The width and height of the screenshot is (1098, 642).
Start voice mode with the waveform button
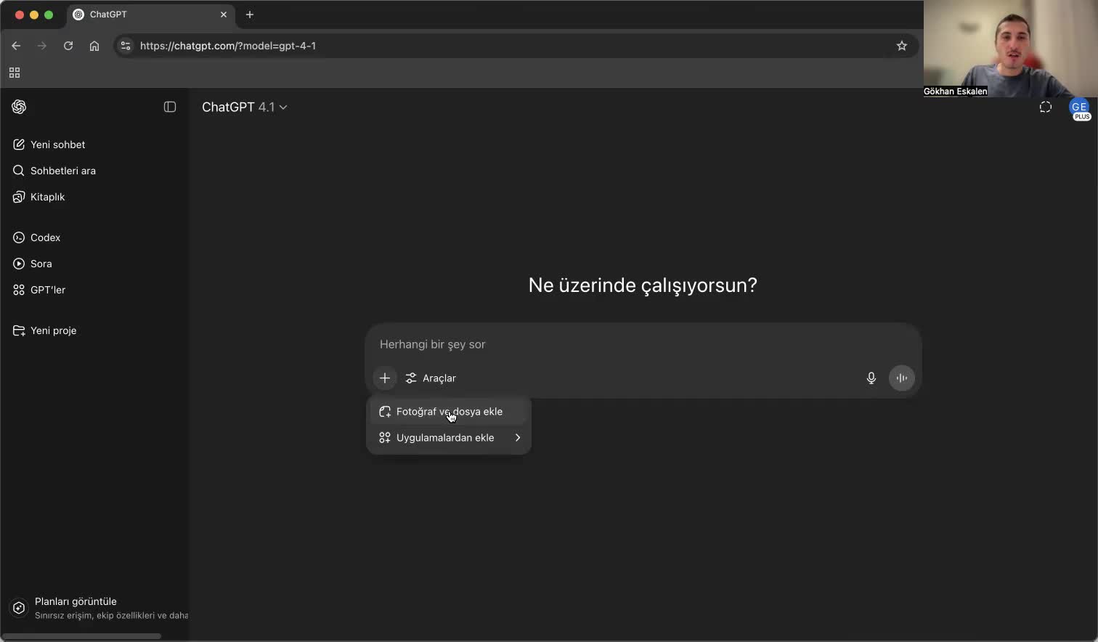point(902,378)
